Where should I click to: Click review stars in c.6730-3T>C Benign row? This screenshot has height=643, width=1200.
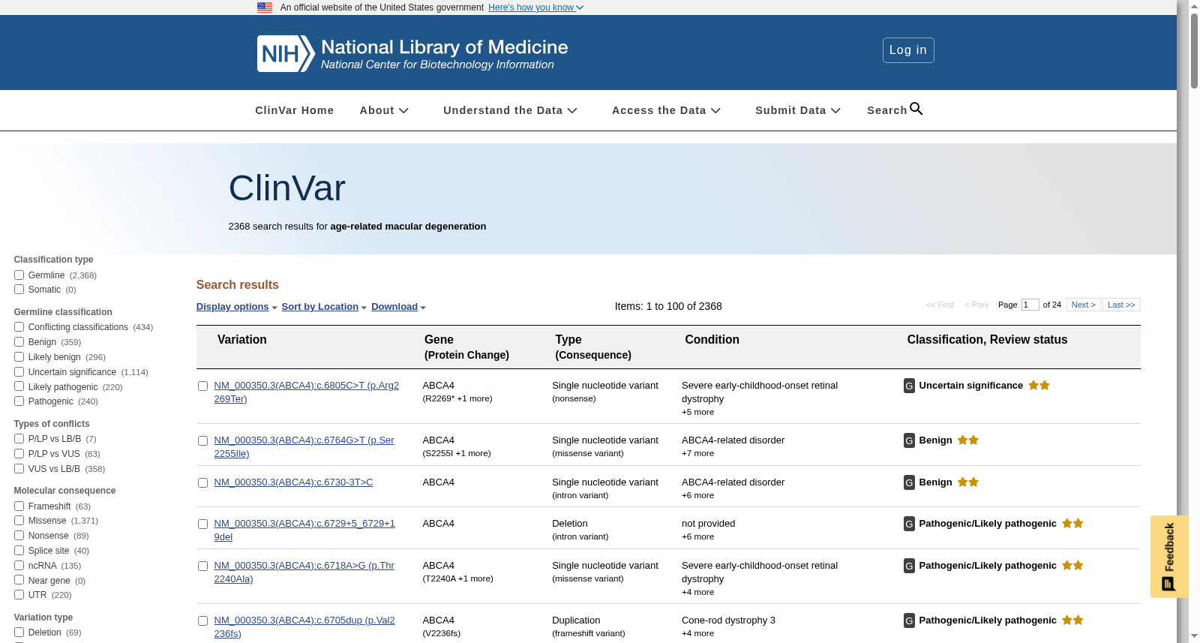pos(968,482)
